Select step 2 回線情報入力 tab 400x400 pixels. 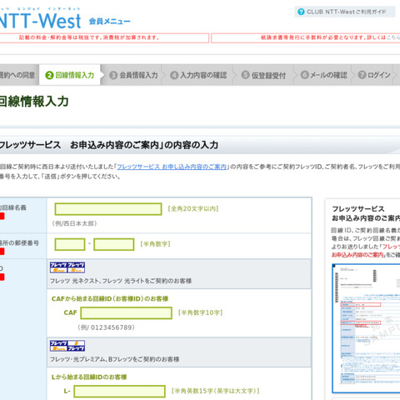click(x=70, y=75)
